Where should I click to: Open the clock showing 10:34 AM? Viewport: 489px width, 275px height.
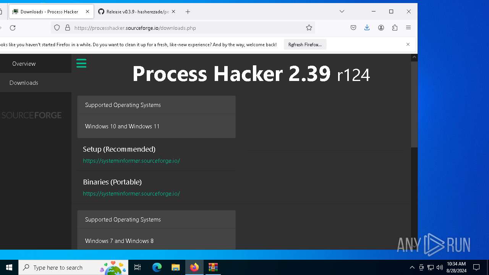click(456, 267)
